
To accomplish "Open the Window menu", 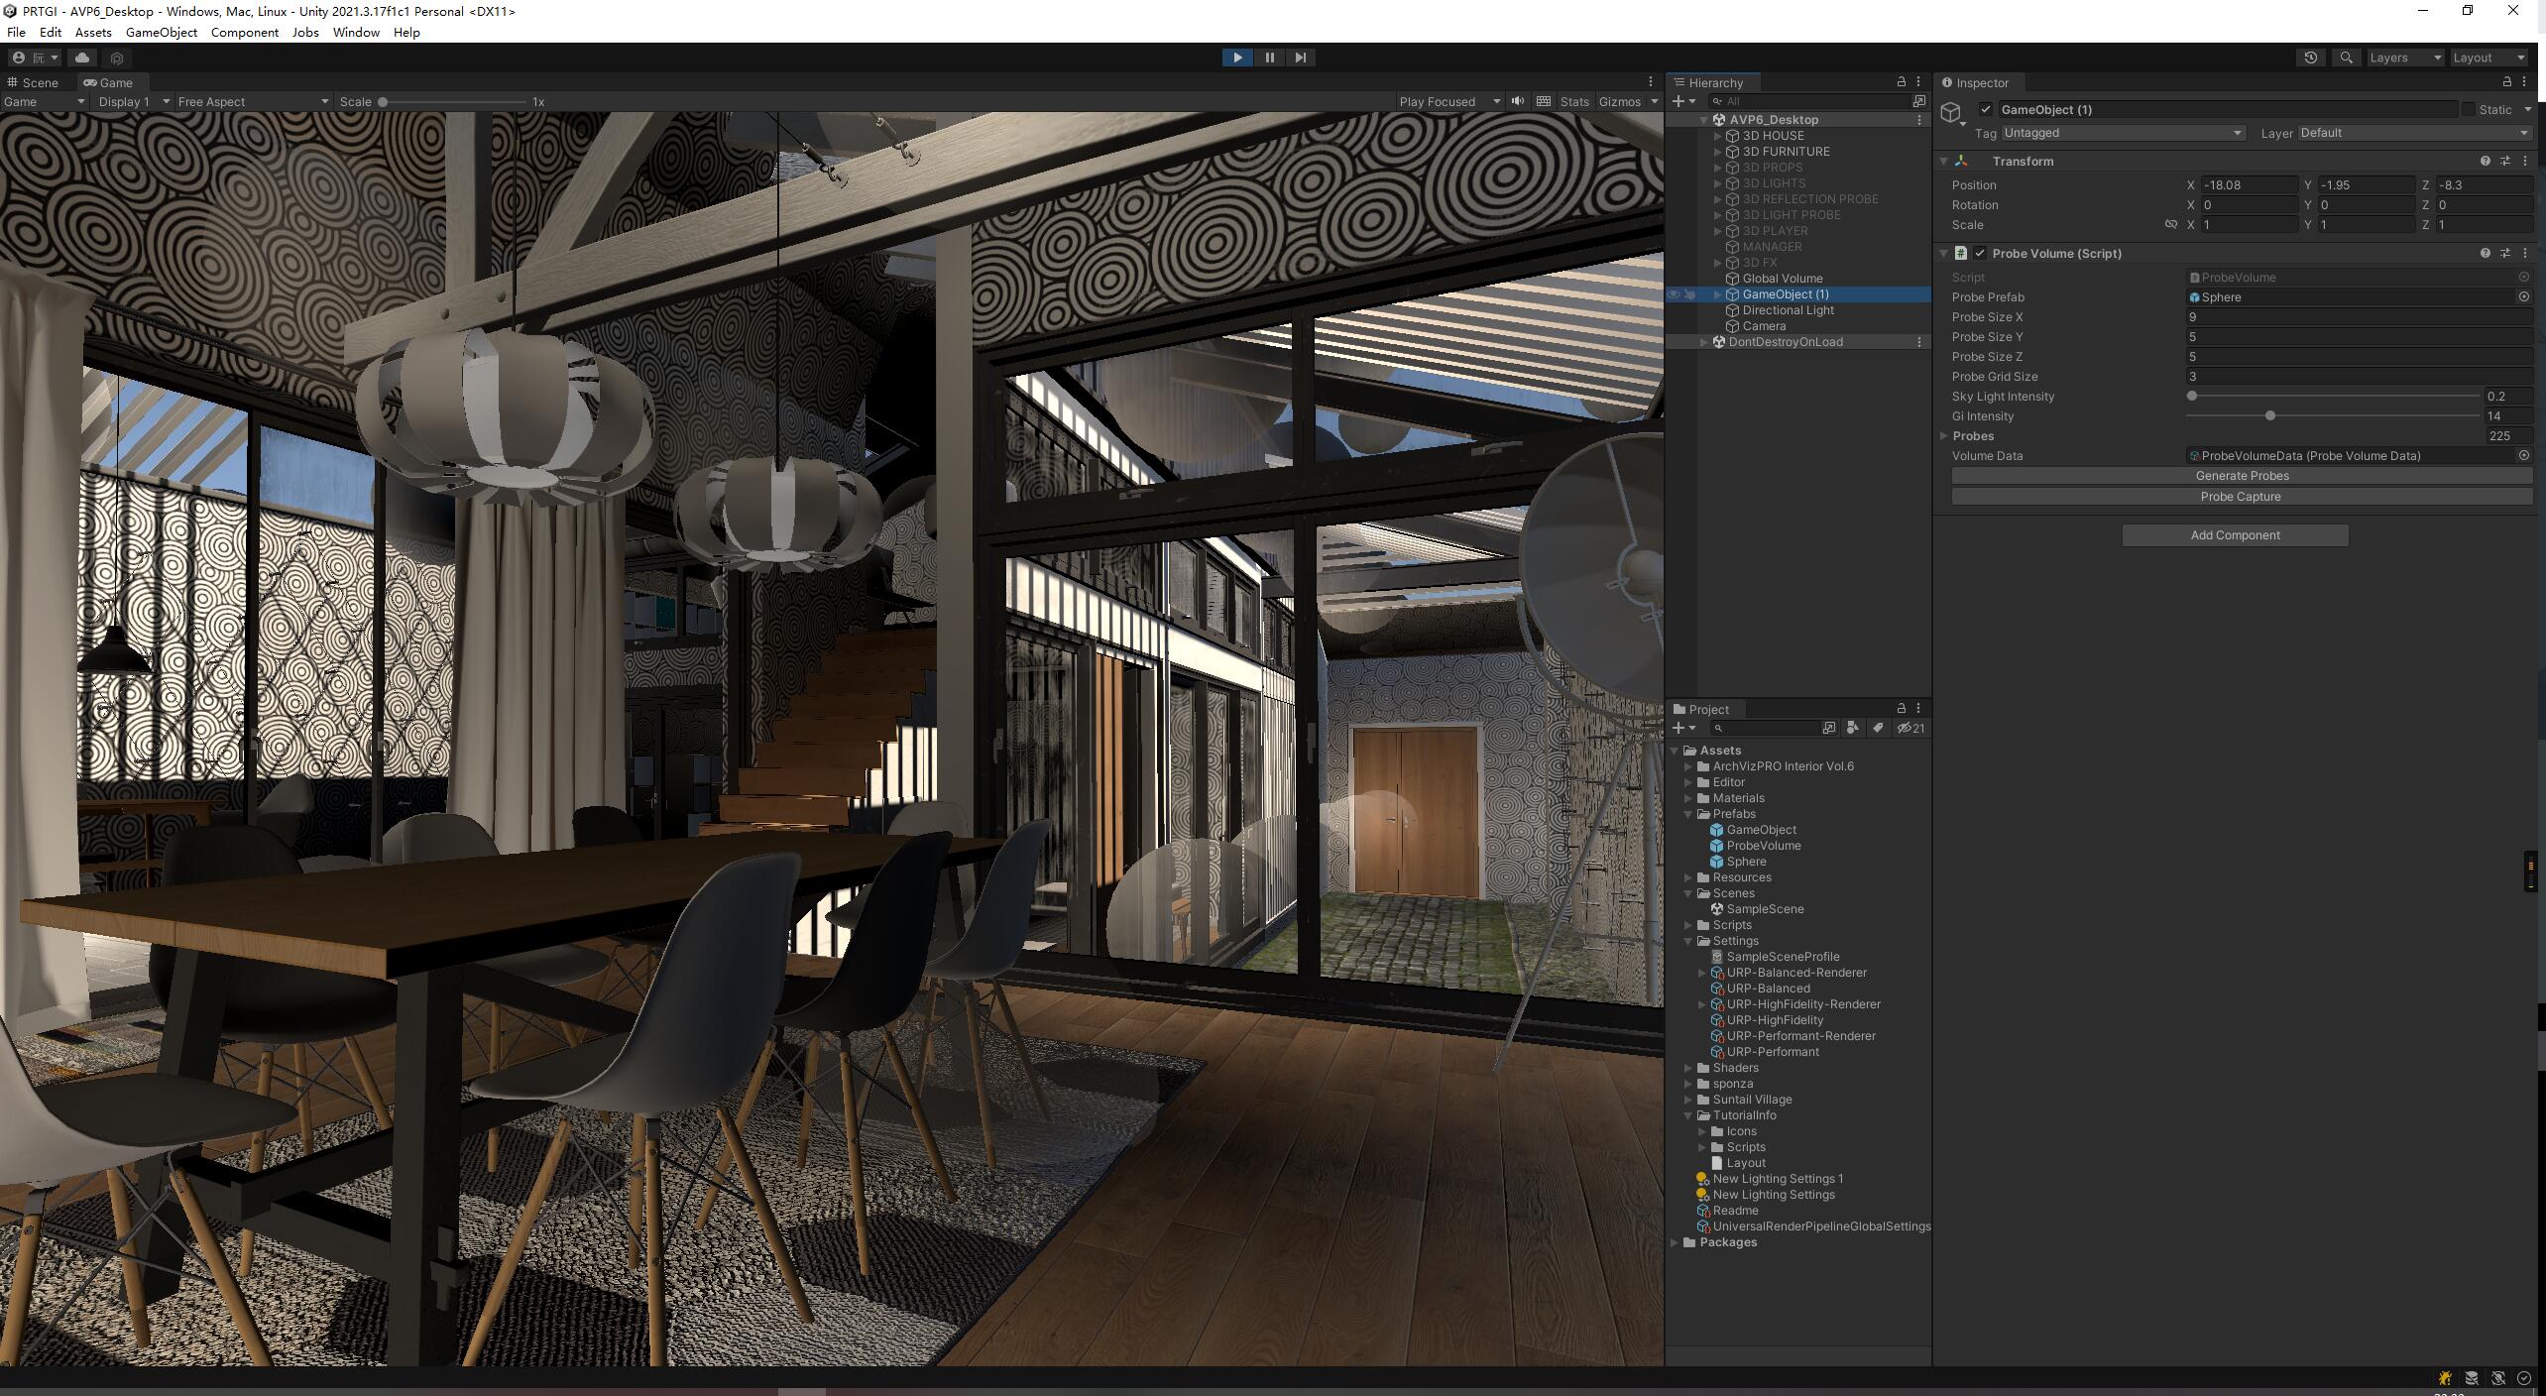I will (356, 32).
